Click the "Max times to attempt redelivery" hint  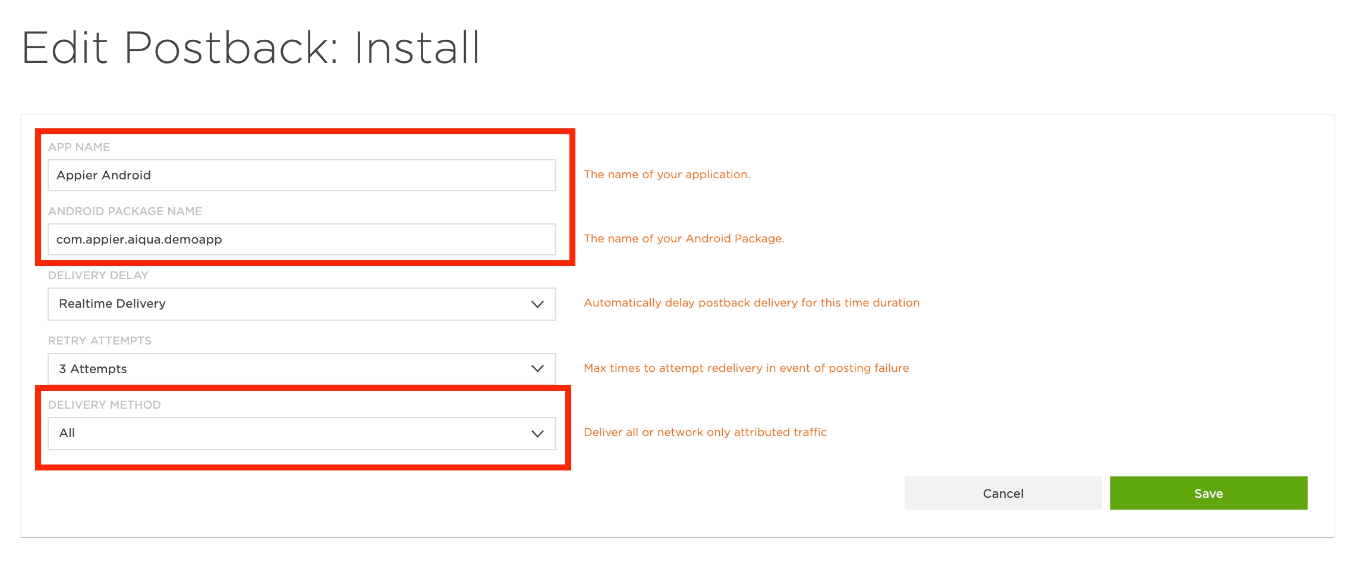pyautogui.click(x=746, y=368)
